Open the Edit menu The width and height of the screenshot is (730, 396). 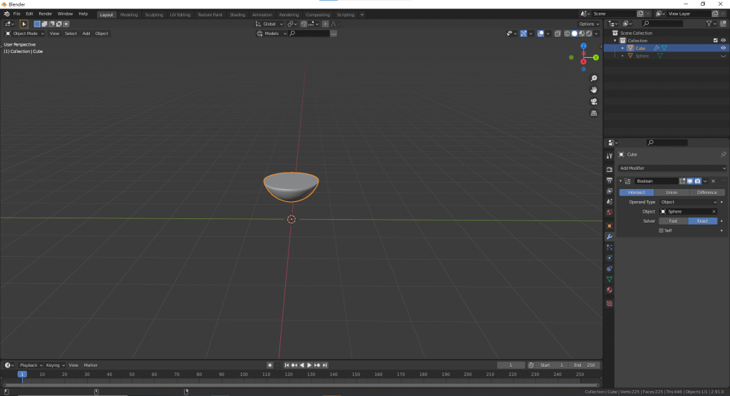pyautogui.click(x=29, y=14)
